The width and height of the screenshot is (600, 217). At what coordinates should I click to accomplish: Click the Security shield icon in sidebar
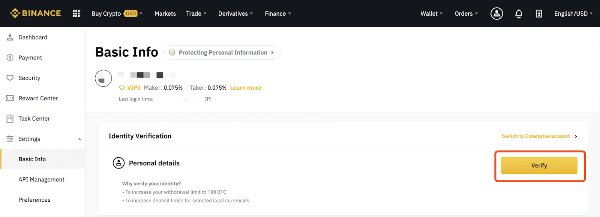pyautogui.click(x=10, y=78)
